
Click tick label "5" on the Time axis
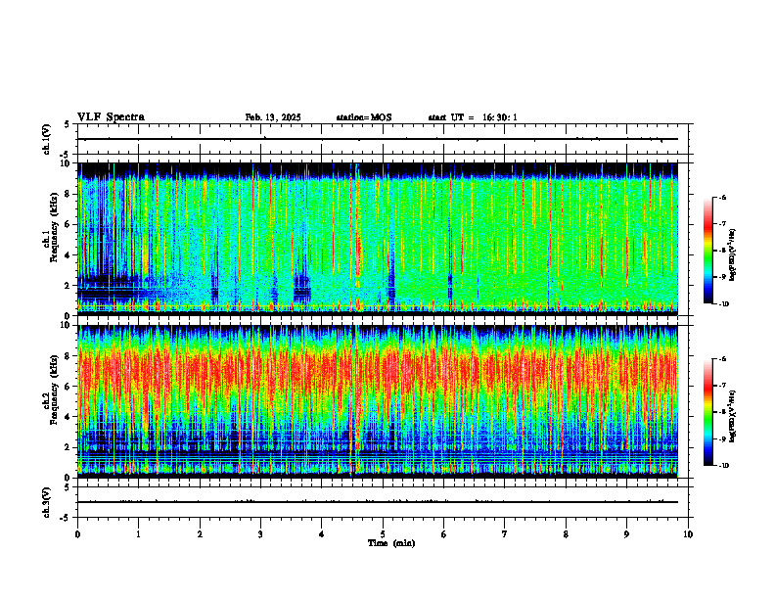click(383, 534)
